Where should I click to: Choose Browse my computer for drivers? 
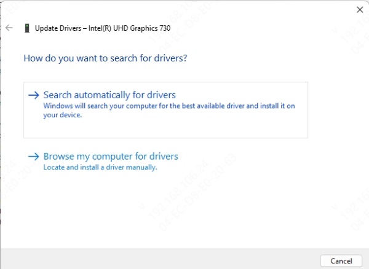click(111, 157)
